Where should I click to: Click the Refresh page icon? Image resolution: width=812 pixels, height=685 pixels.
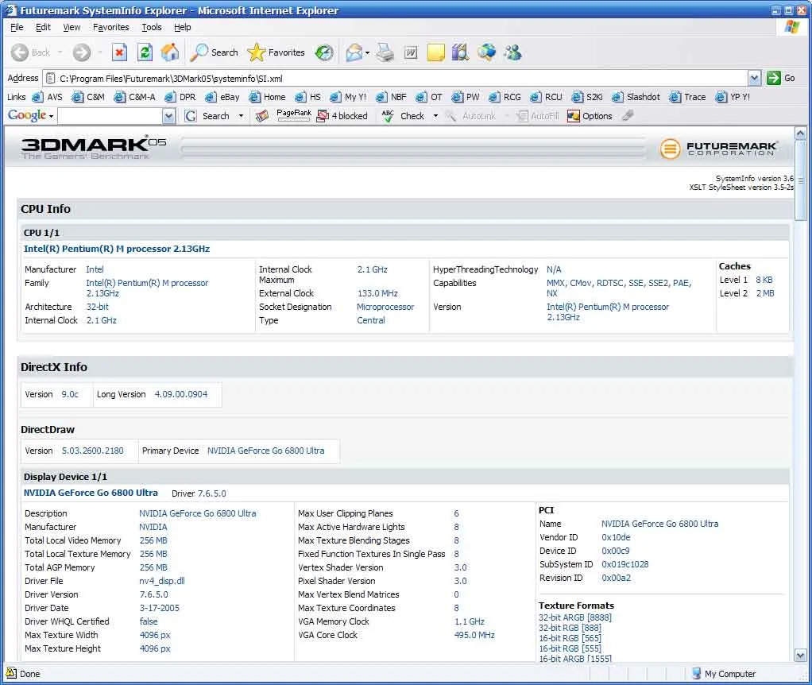(145, 53)
